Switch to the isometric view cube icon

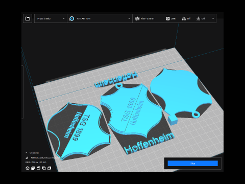(x=28, y=168)
